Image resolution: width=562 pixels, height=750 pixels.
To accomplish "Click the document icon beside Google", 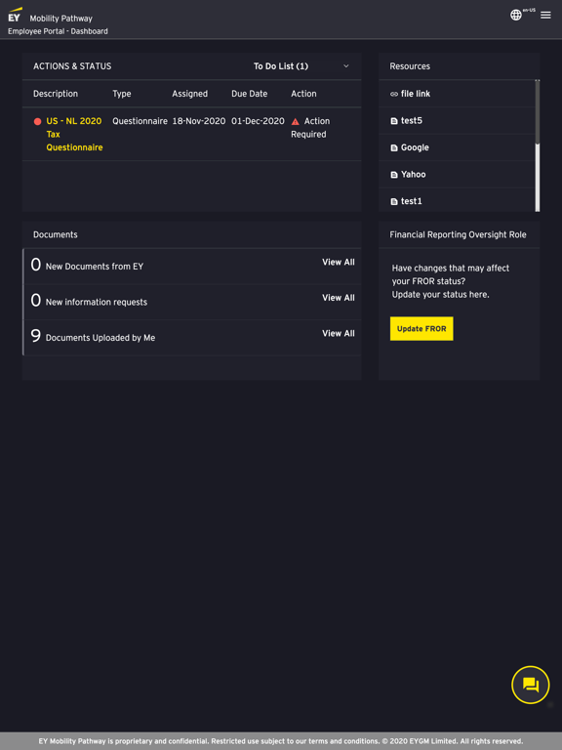I will coord(394,147).
